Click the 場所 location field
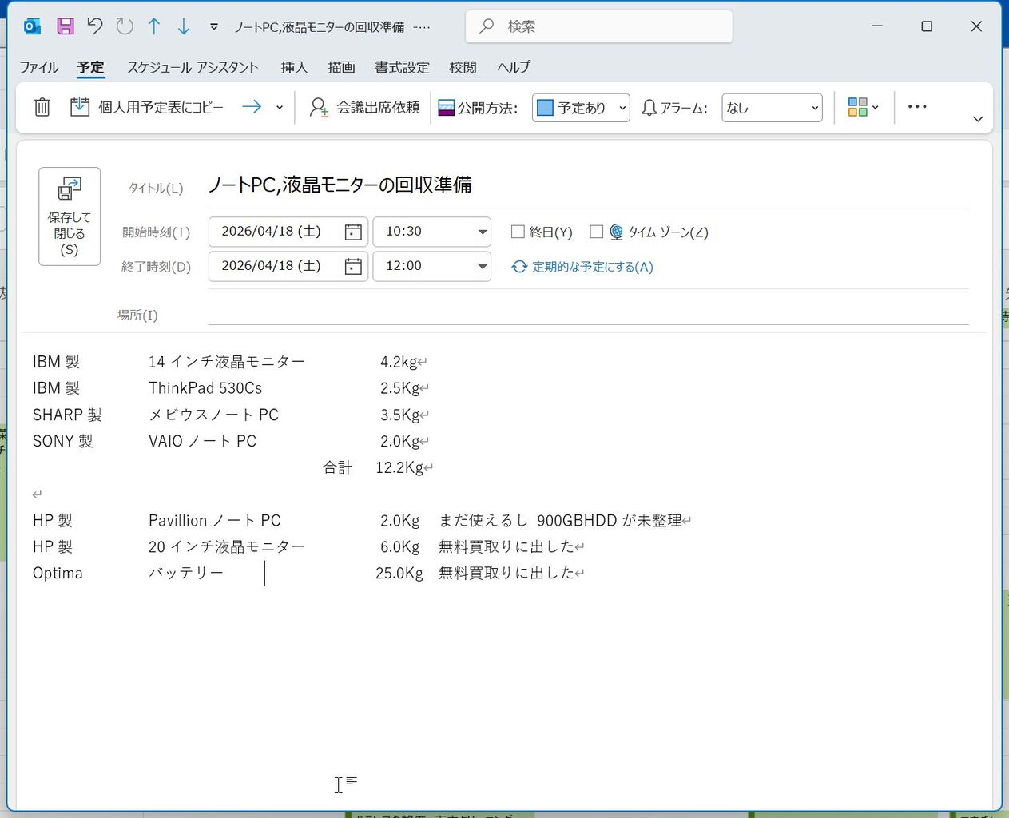The width and height of the screenshot is (1009, 818). 588,314
